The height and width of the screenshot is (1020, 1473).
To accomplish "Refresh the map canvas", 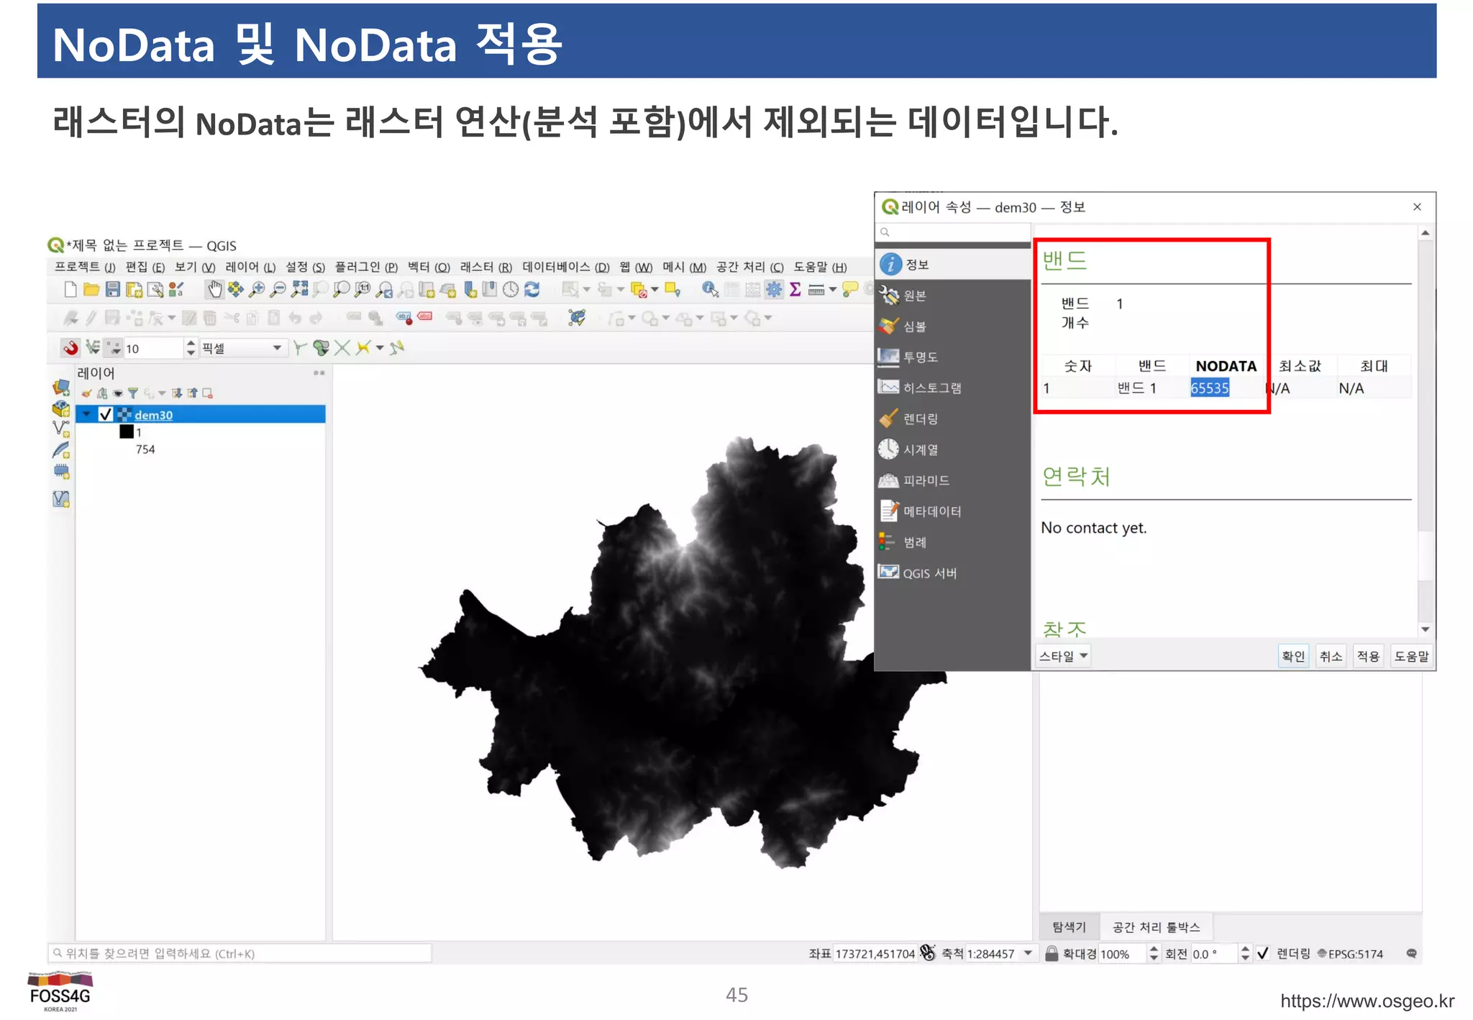I will pyautogui.click(x=532, y=290).
